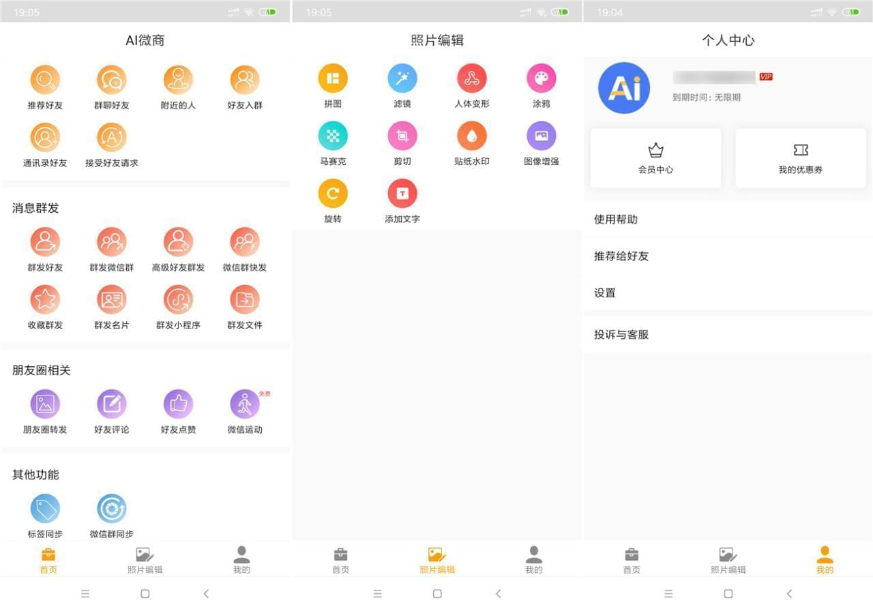This screenshot has width=873, height=611.
Task: Tap the 消息群发 section heading
Action: tap(35, 208)
